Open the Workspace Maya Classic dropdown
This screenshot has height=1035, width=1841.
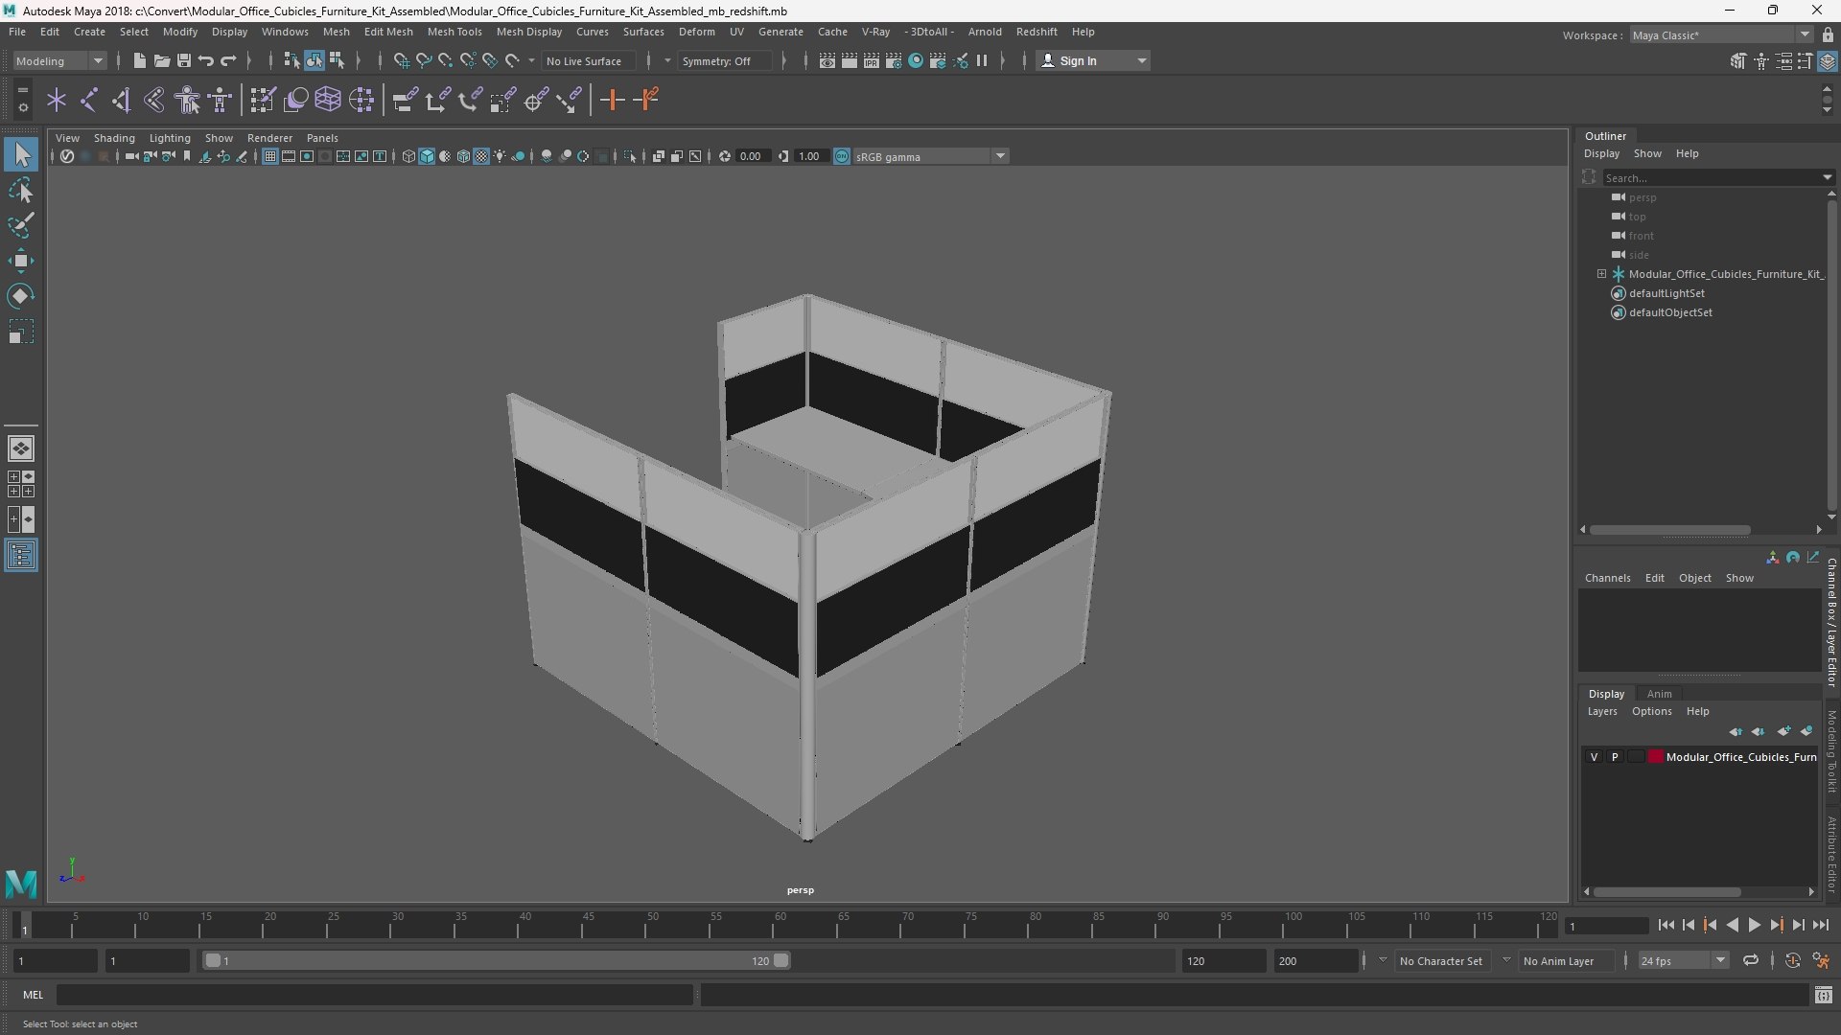pos(1721,34)
